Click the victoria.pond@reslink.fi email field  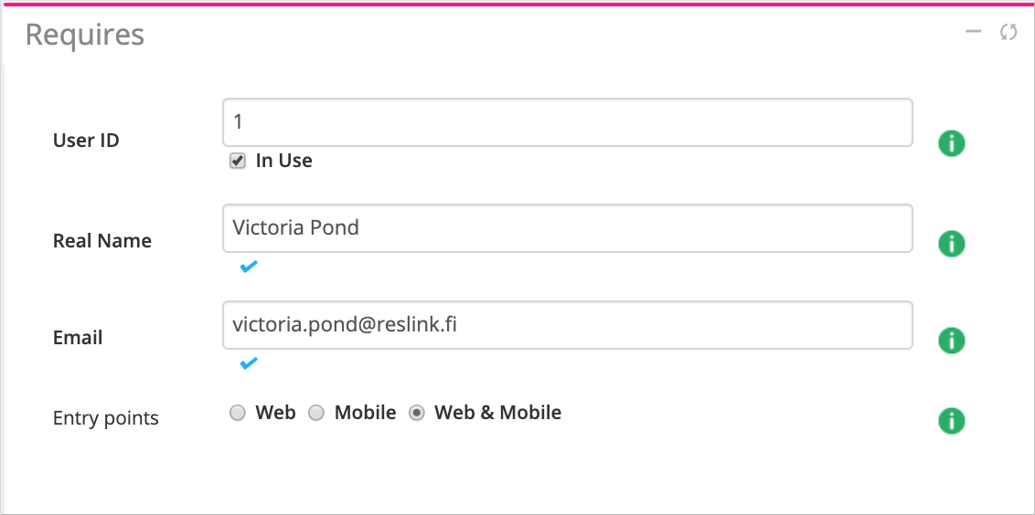pos(567,325)
